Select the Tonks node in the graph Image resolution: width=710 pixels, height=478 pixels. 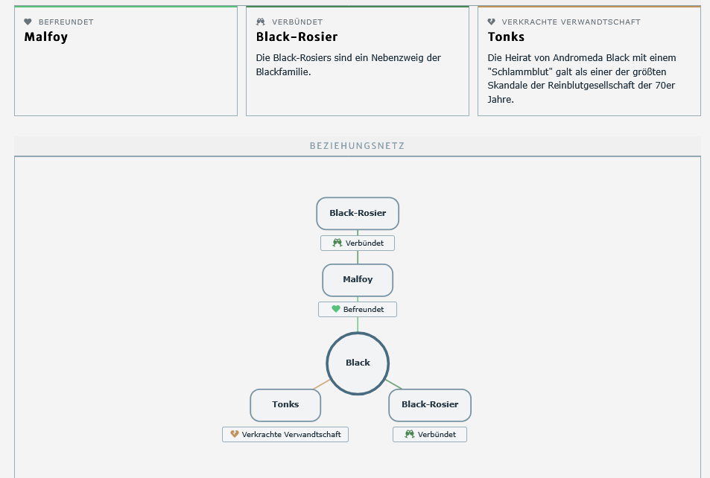(285, 405)
